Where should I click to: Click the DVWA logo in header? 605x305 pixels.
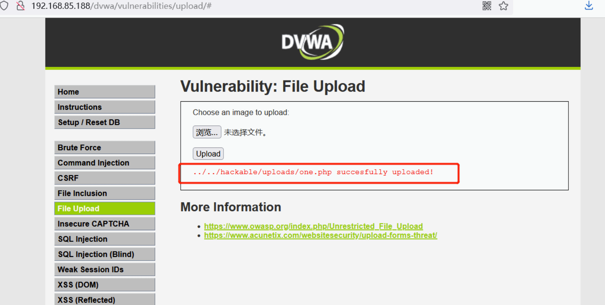click(313, 42)
